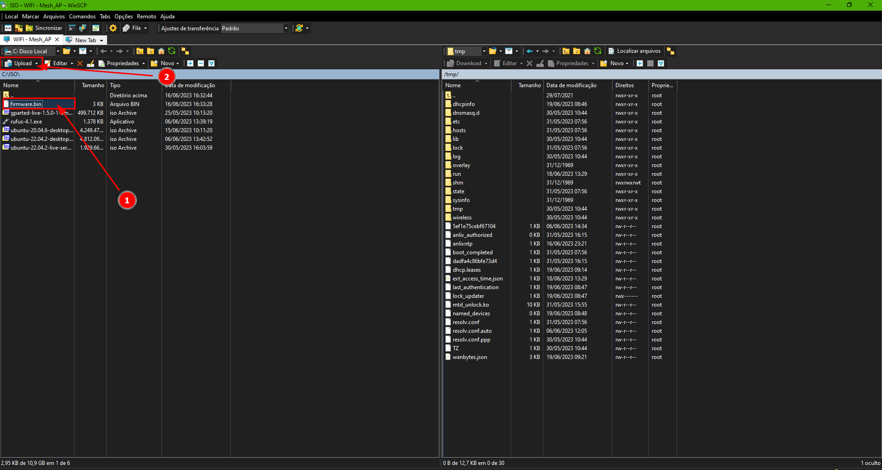Select firmware.bin in local file list

(x=26, y=104)
